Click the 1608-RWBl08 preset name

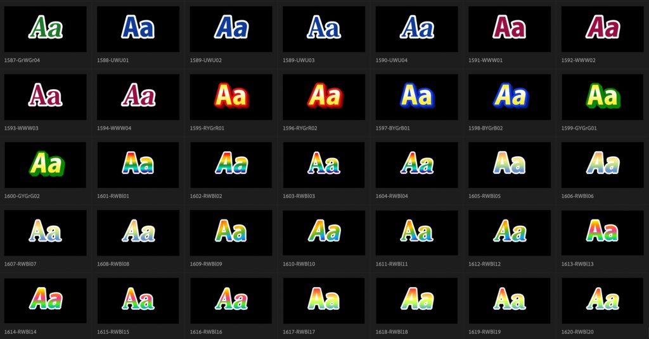tap(113, 264)
